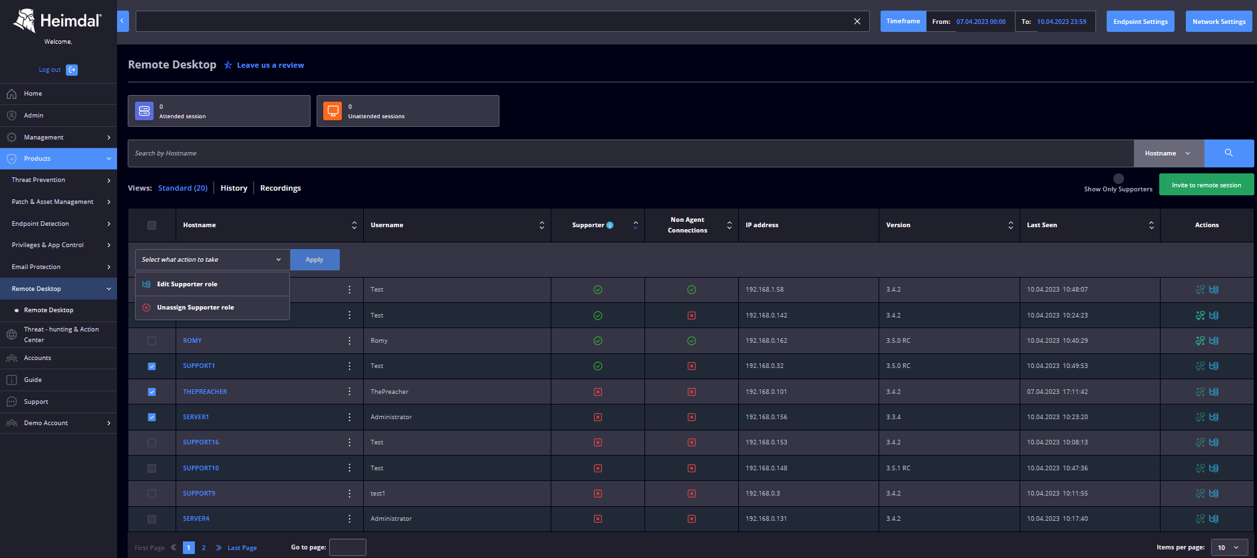Collapse the sidebar with the arrow button
1257x558 pixels.
click(x=122, y=21)
